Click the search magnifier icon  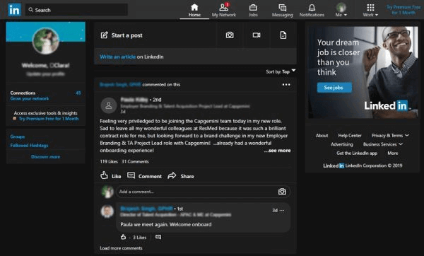point(31,10)
